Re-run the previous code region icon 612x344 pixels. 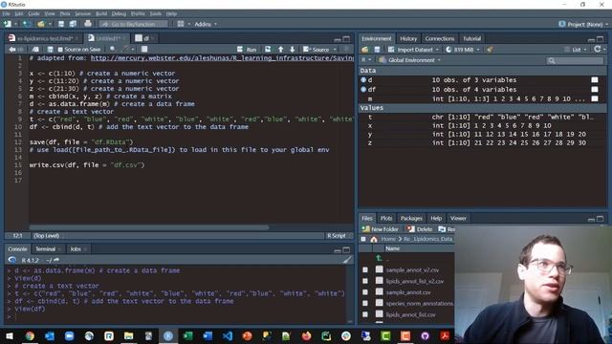point(268,50)
